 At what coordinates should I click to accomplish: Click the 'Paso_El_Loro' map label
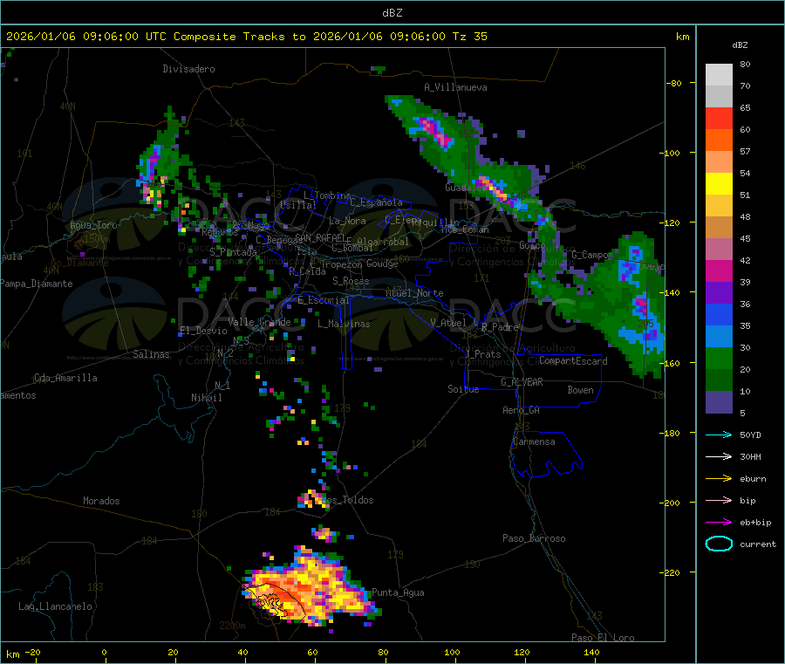[603, 638]
